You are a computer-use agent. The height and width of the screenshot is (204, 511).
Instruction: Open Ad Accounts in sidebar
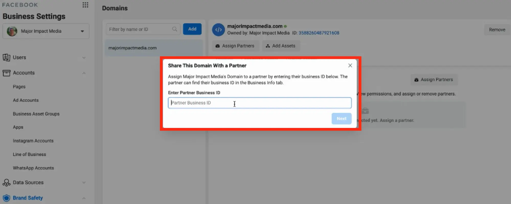(x=26, y=100)
